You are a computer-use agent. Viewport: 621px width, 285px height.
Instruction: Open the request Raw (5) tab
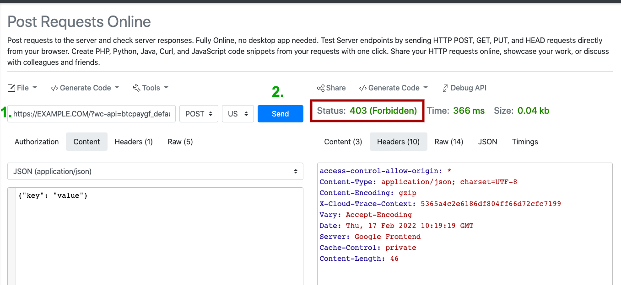[x=180, y=142]
